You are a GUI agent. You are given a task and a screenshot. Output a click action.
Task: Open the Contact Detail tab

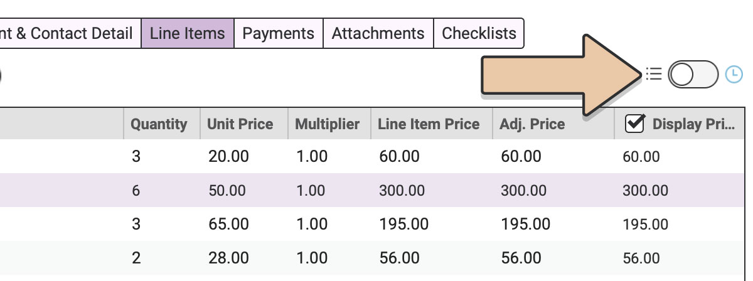tap(70, 33)
